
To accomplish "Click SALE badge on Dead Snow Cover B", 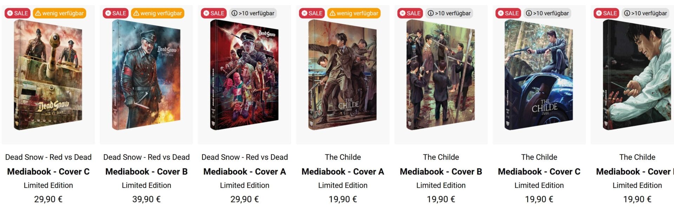I will [x=115, y=13].
